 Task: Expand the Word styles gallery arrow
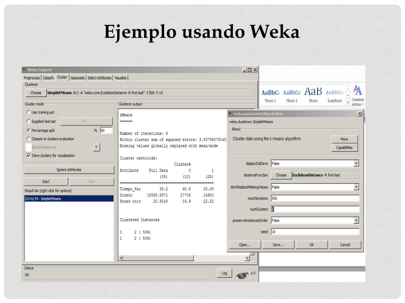[x=348, y=103]
